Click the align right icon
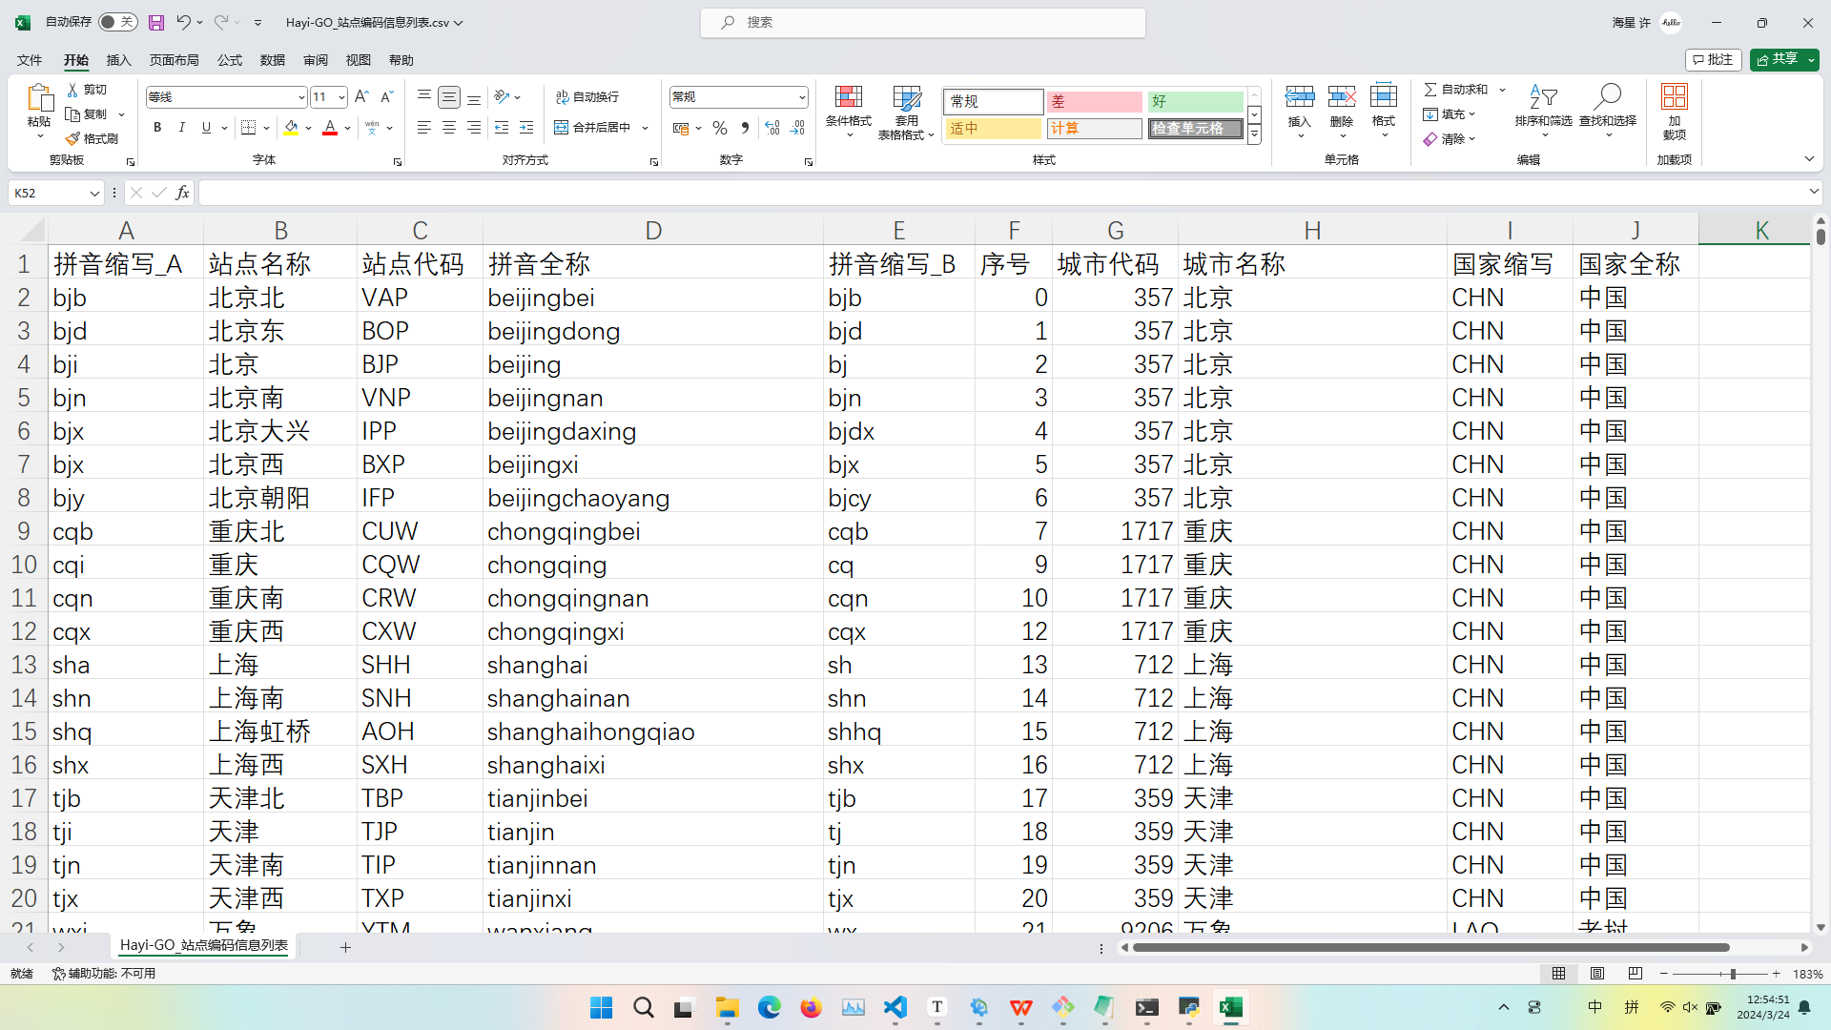Screen dimensions: 1831x1030 474,128
